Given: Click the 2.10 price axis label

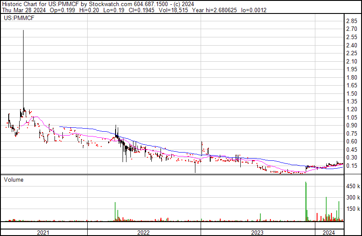Looking at the screenshot, I should coord(352,61).
